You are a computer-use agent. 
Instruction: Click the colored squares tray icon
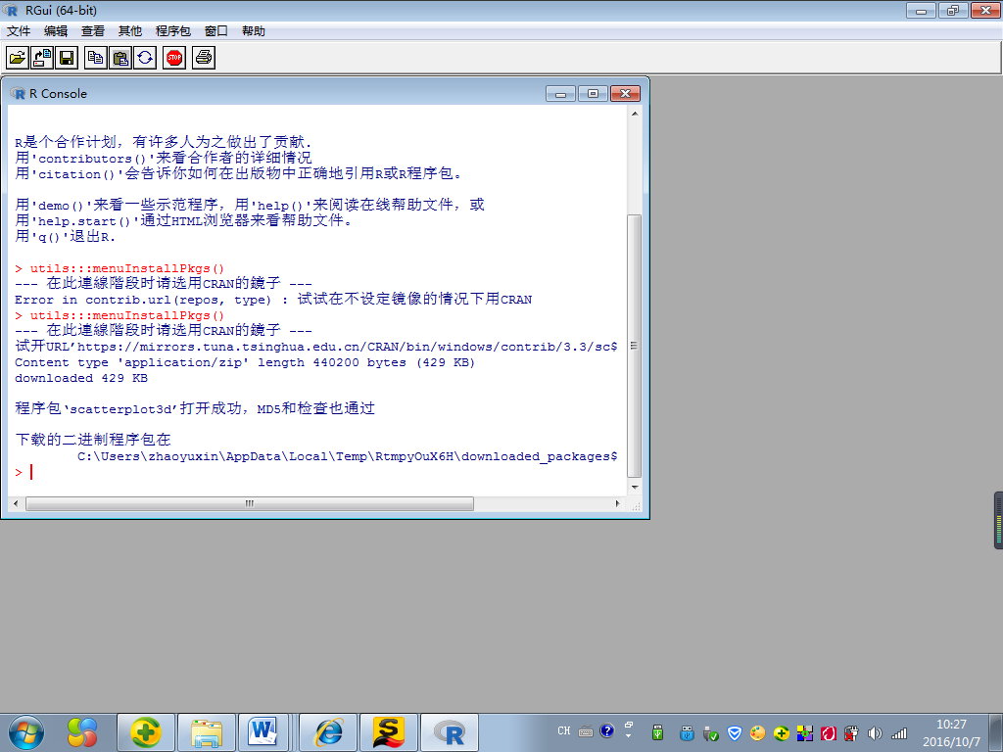tap(805, 732)
